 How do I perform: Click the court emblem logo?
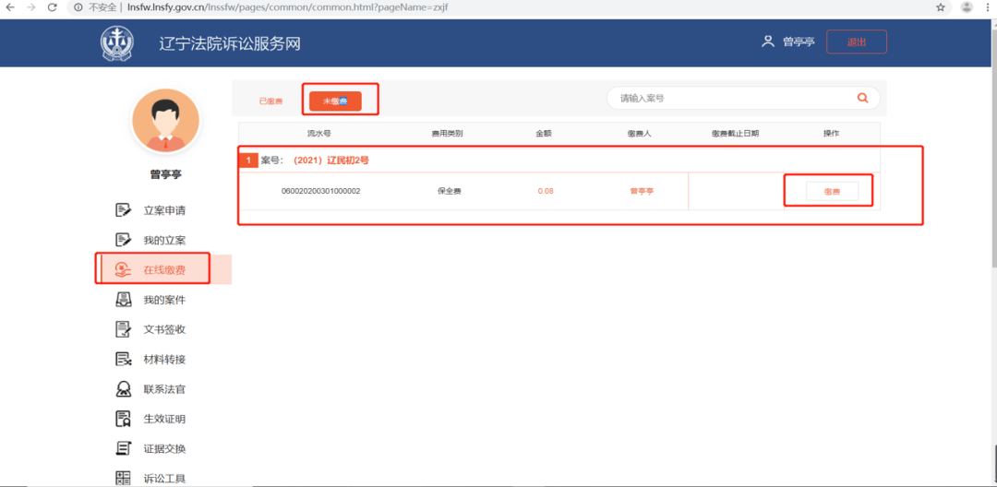click(x=117, y=43)
